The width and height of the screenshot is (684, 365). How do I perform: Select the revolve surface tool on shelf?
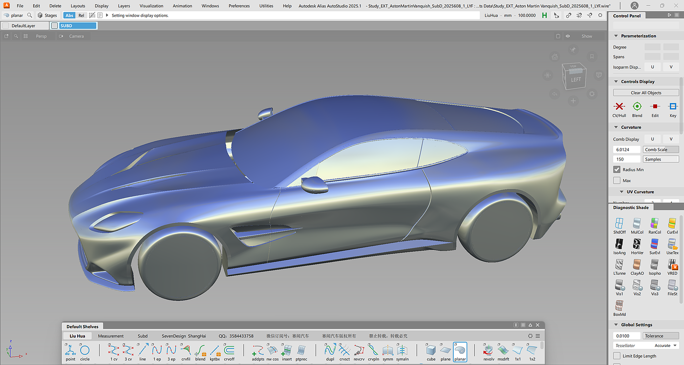pyautogui.click(x=488, y=351)
